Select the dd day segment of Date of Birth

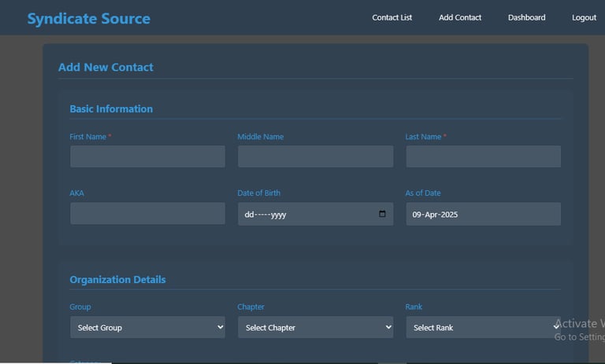point(250,215)
